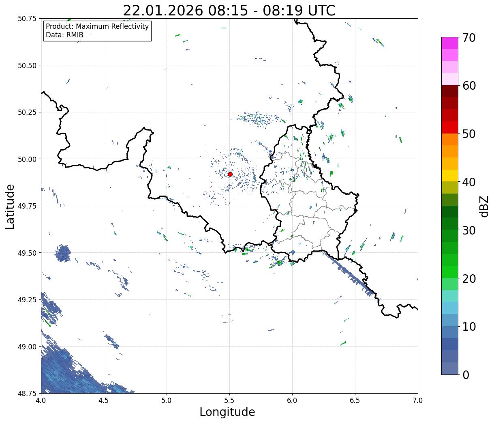
Task: Click the plot title with date and UTC time
Action: [229, 10]
